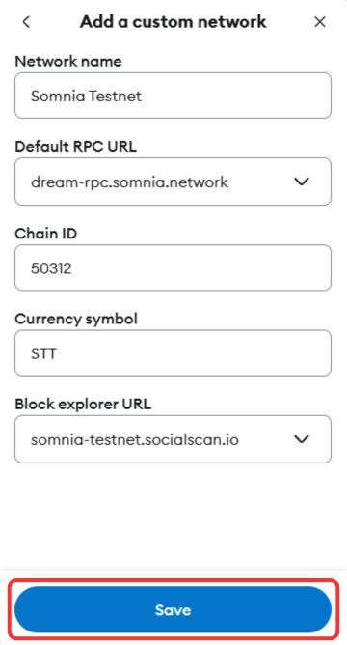Expand the Block explorer URL chevron

pos(302,439)
